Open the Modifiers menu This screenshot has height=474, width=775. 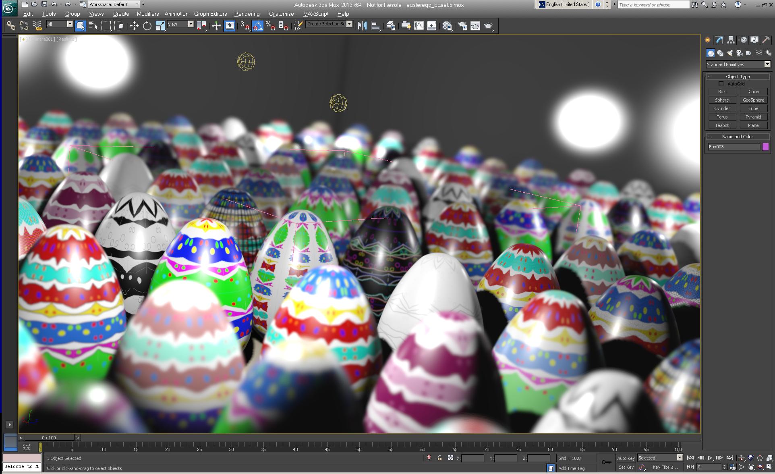147,14
